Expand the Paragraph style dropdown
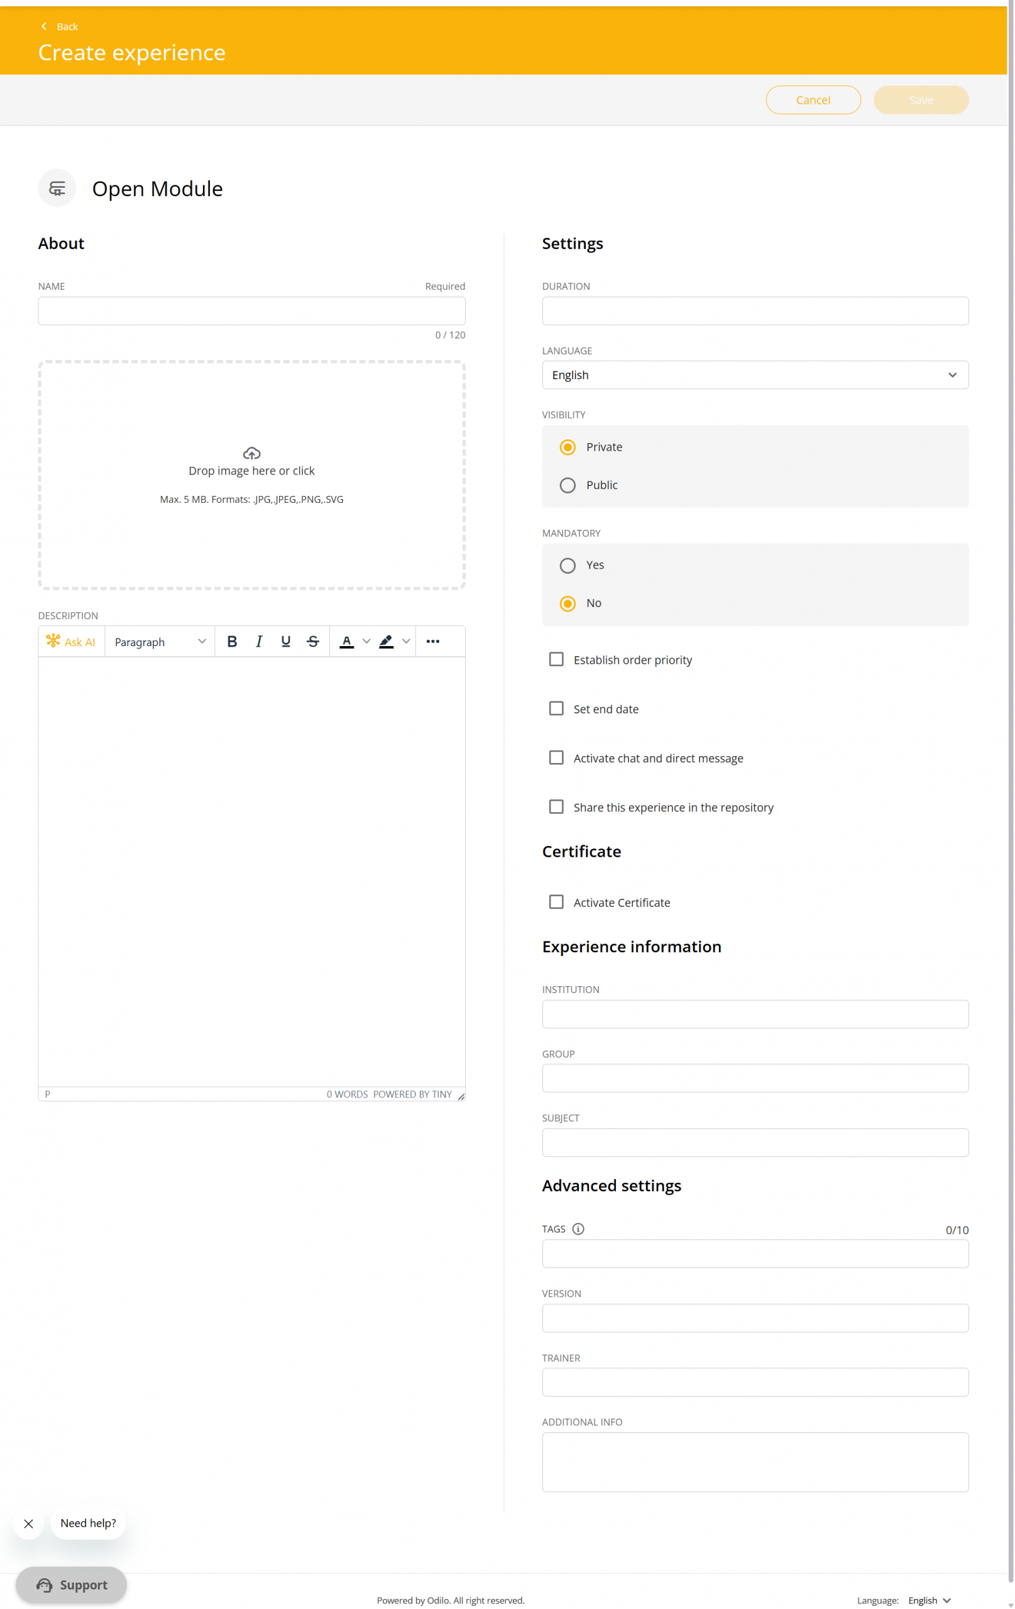This screenshot has width=1015, height=1609. click(160, 642)
